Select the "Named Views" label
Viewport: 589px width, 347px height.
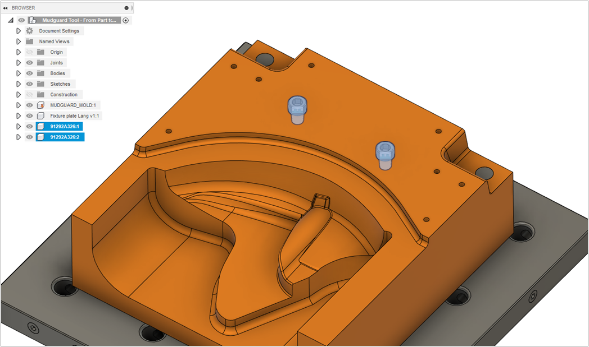54,41
